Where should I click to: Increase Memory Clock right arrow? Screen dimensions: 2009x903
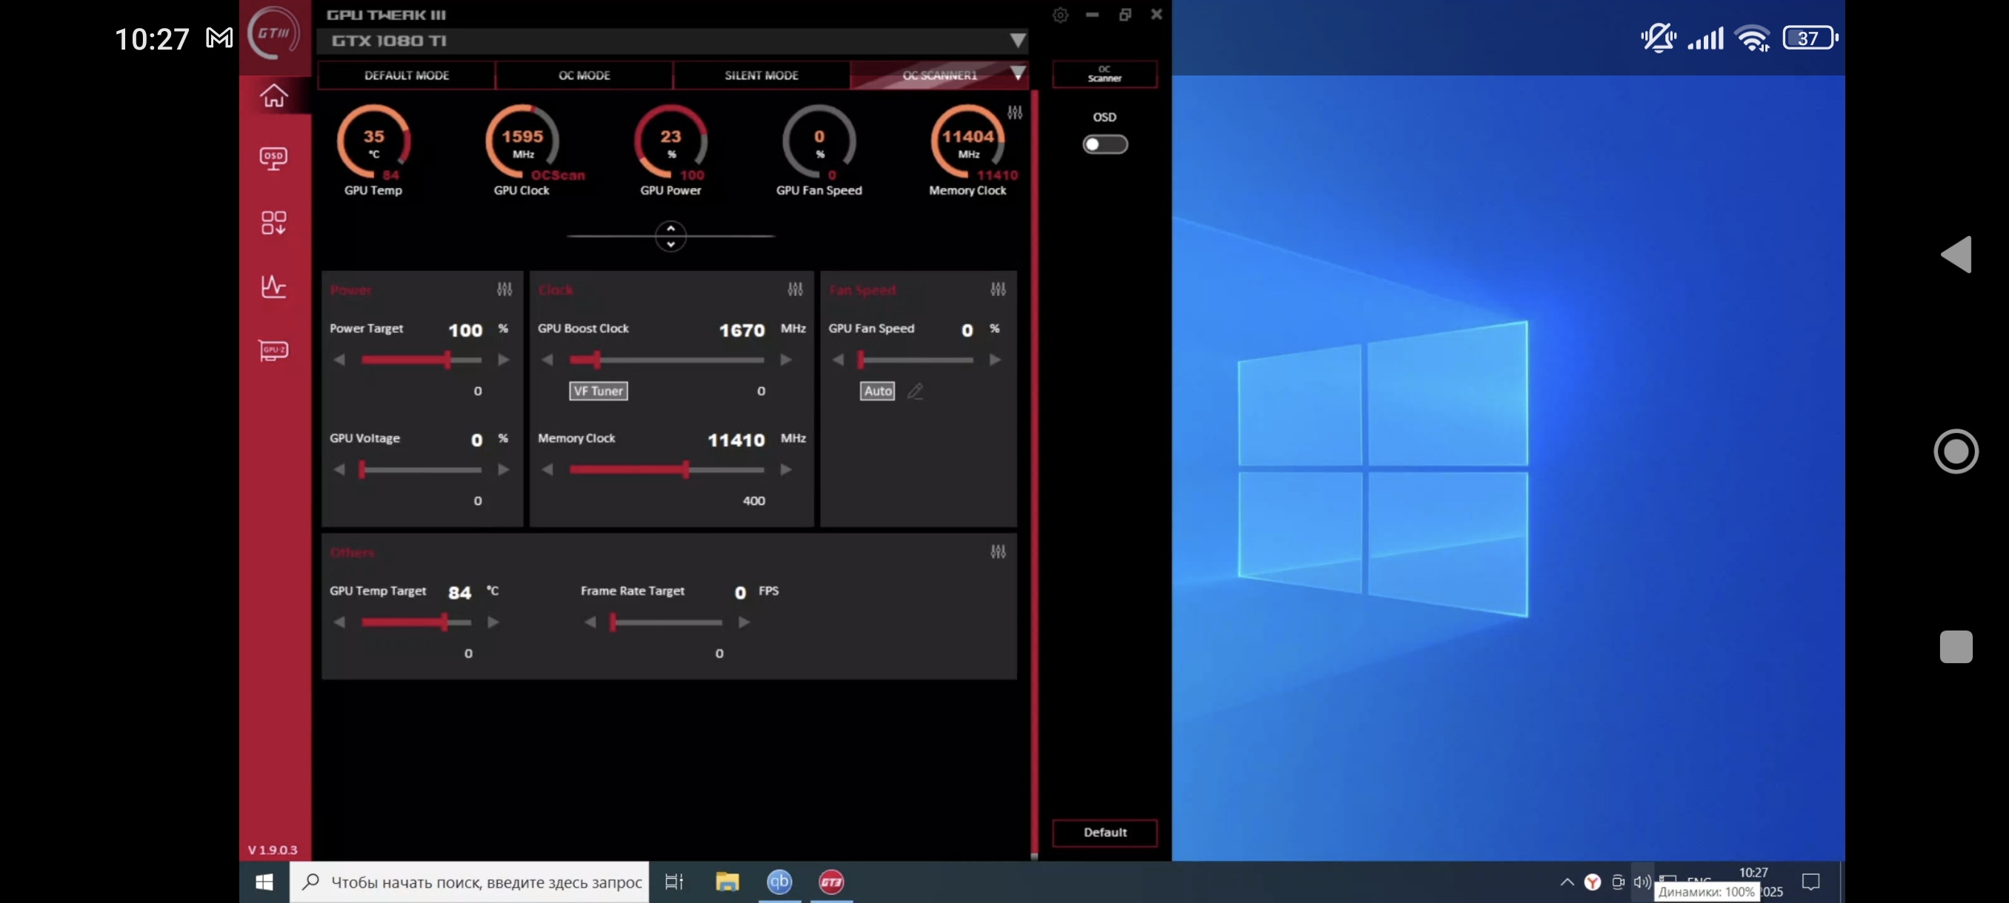pos(786,470)
